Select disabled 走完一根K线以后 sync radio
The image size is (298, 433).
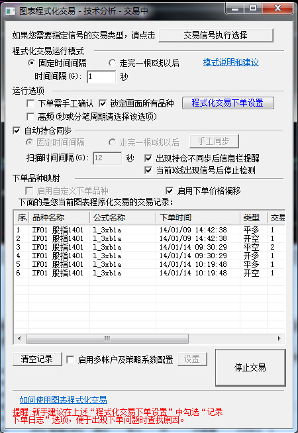click(112, 142)
